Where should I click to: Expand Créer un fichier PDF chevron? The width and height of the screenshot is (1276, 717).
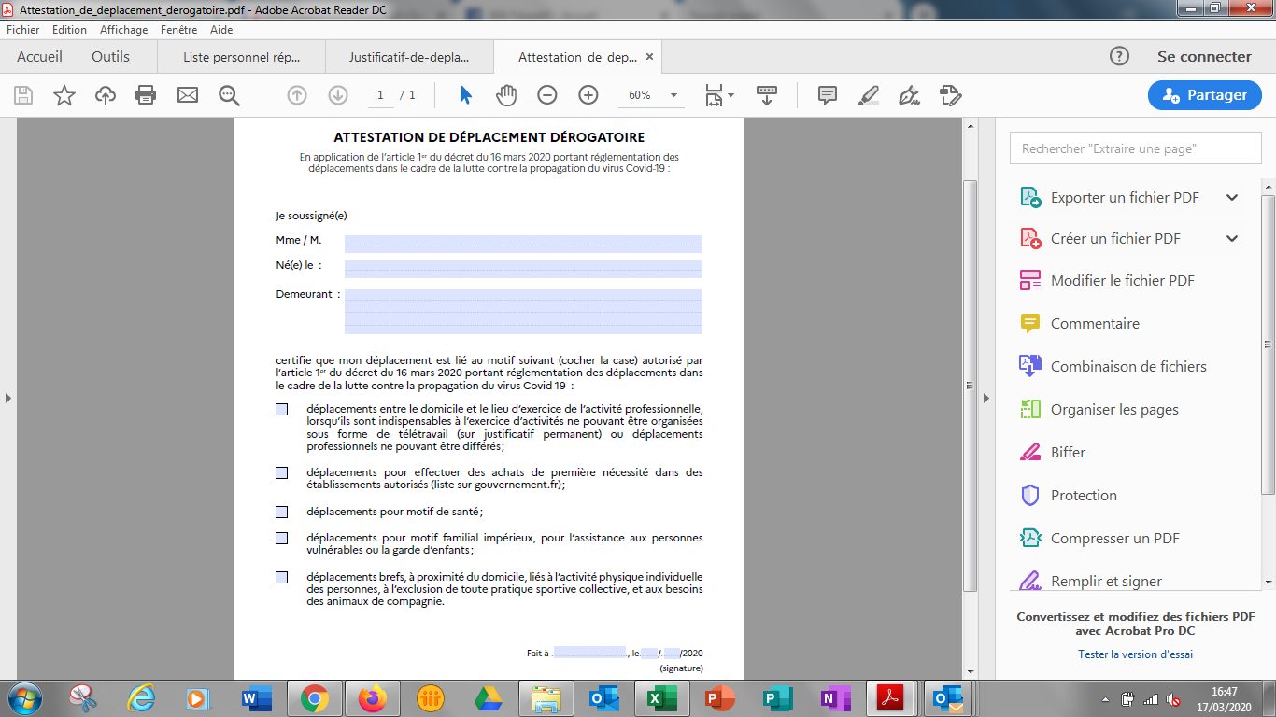(x=1232, y=239)
